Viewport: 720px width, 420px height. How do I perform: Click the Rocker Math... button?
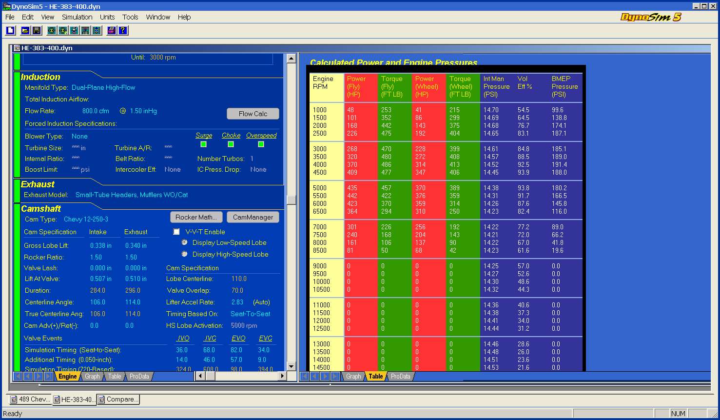point(196,217)
